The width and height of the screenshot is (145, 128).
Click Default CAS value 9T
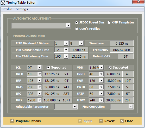(125, 56)
